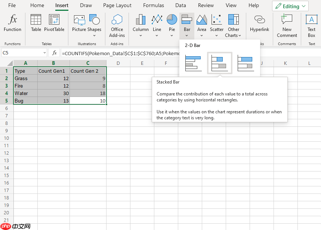321x230 pixels.
Task: Open the Editing mode dropdown
Action: point(290,6)
